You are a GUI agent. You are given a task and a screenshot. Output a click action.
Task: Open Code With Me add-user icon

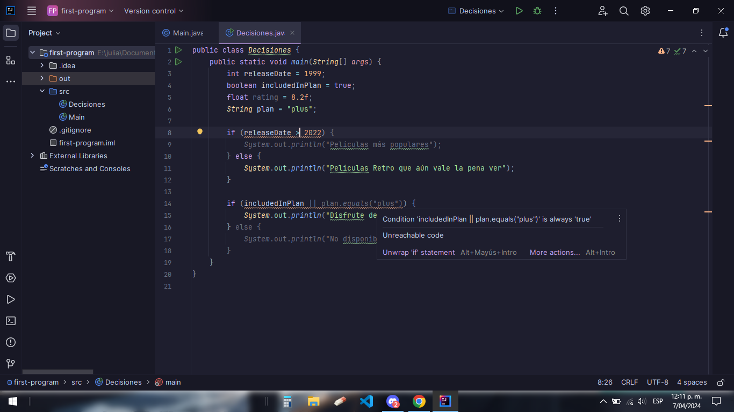pos(603,11)
